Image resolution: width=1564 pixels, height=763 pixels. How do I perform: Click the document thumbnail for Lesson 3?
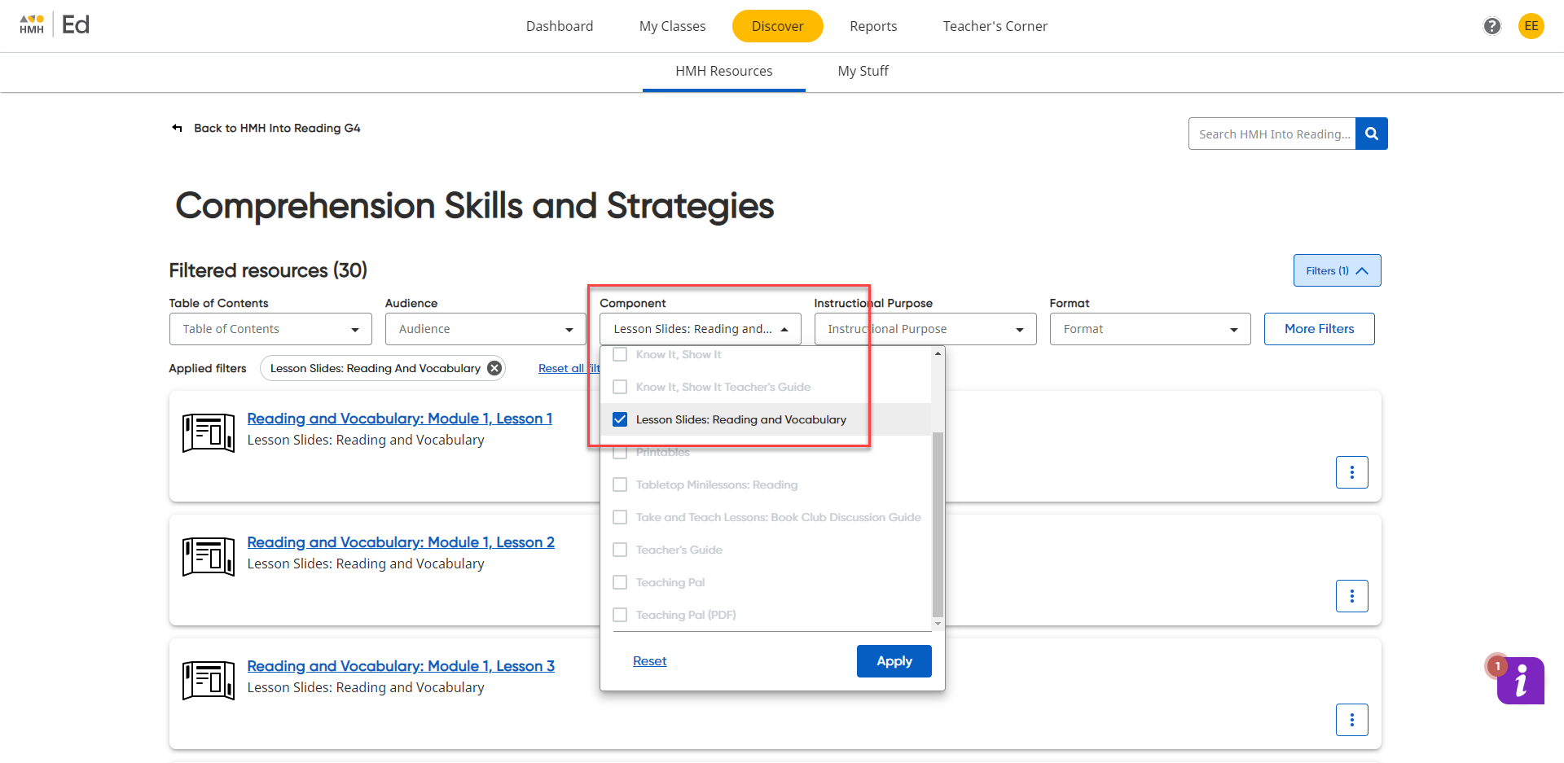pos(208,680)
